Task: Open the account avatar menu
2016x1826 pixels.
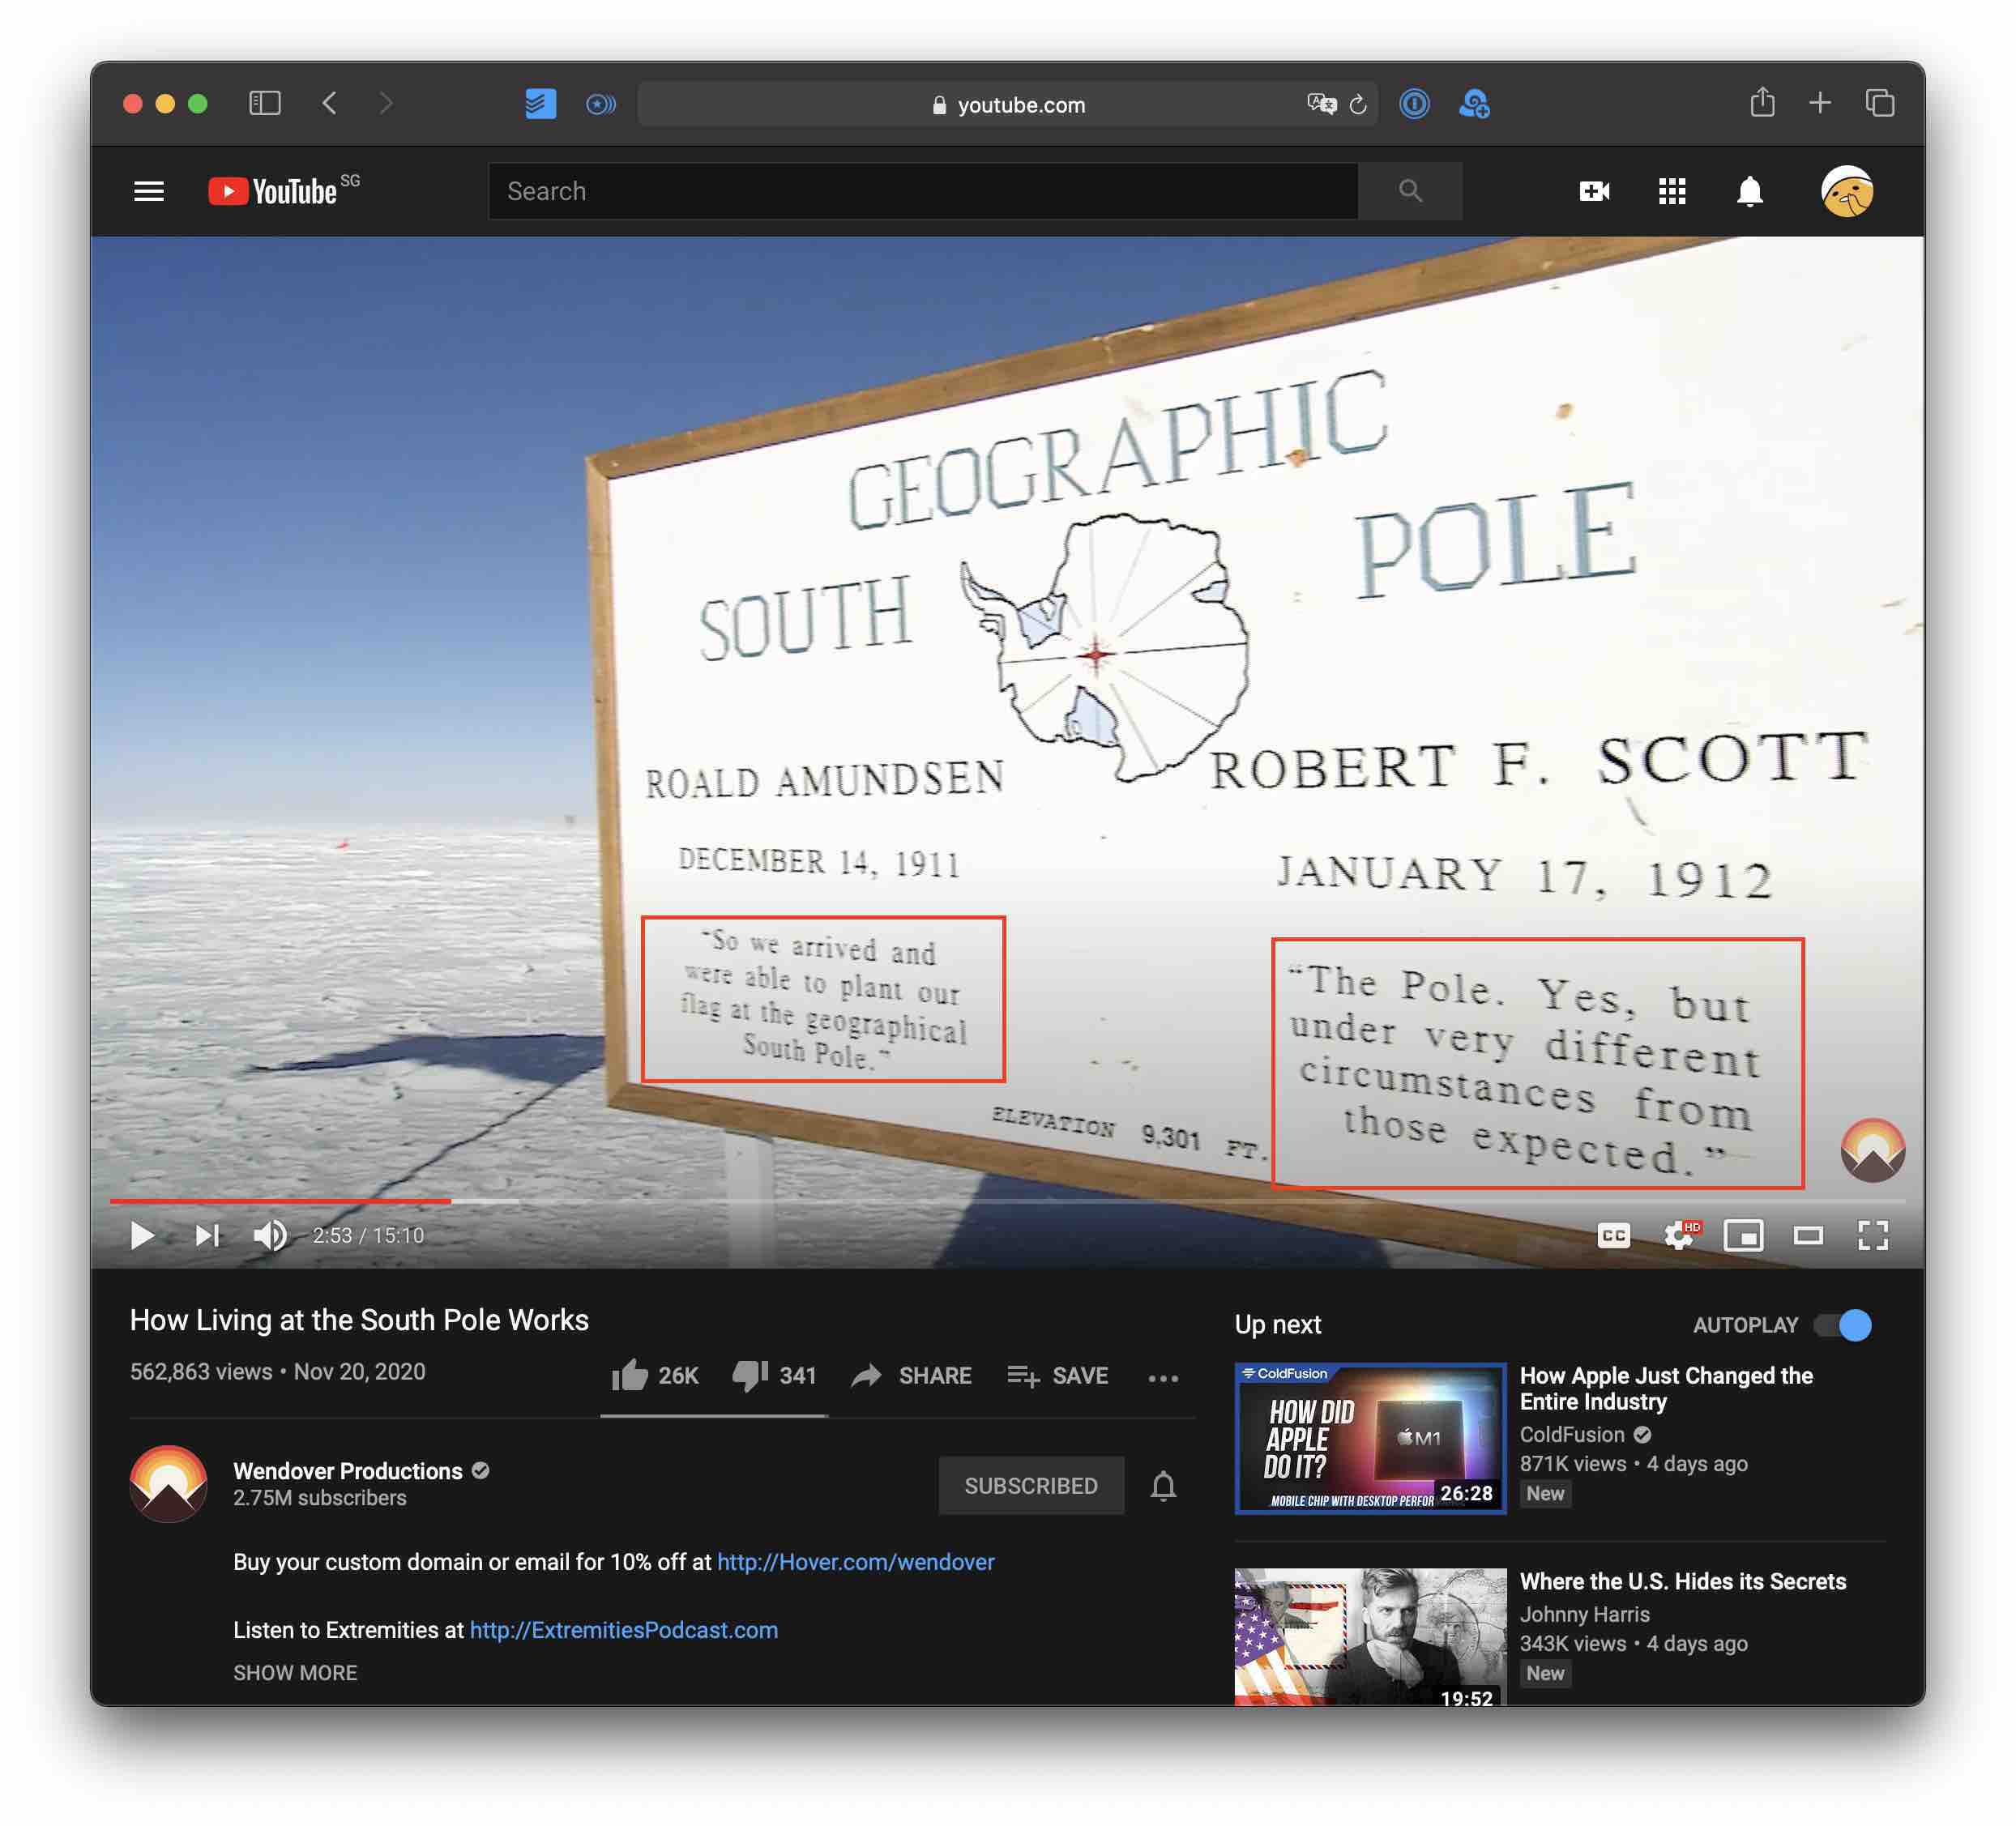Action: [x=1846, y=191]
